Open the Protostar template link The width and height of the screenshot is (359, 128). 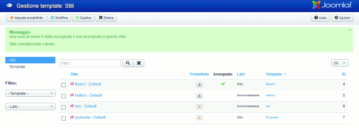pos(272,117)
